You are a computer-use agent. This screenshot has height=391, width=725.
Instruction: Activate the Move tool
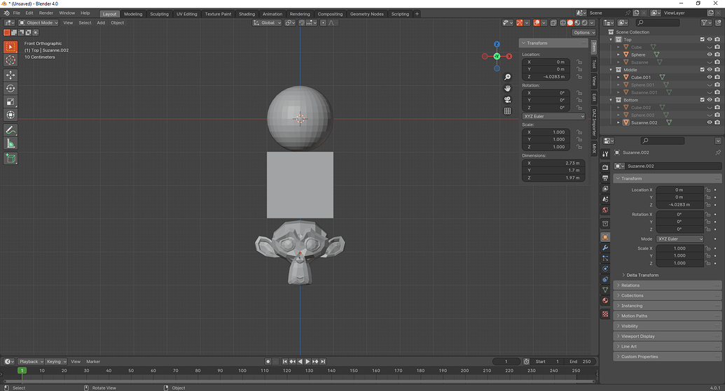coord(11,75)
